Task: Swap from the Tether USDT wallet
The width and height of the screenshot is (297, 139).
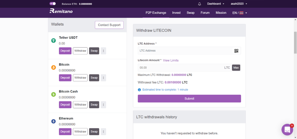Action: point(94,51)
